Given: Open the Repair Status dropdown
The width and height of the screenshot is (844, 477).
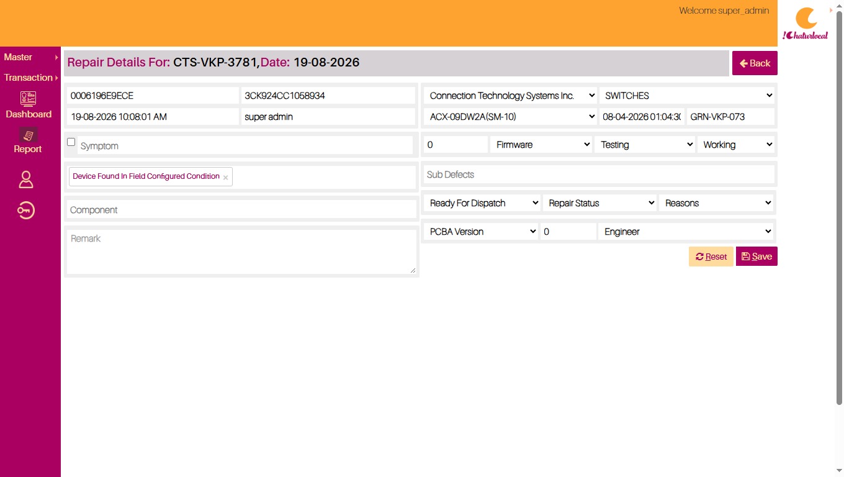Looking at the screenshot, I should click(x=599, y=203).
